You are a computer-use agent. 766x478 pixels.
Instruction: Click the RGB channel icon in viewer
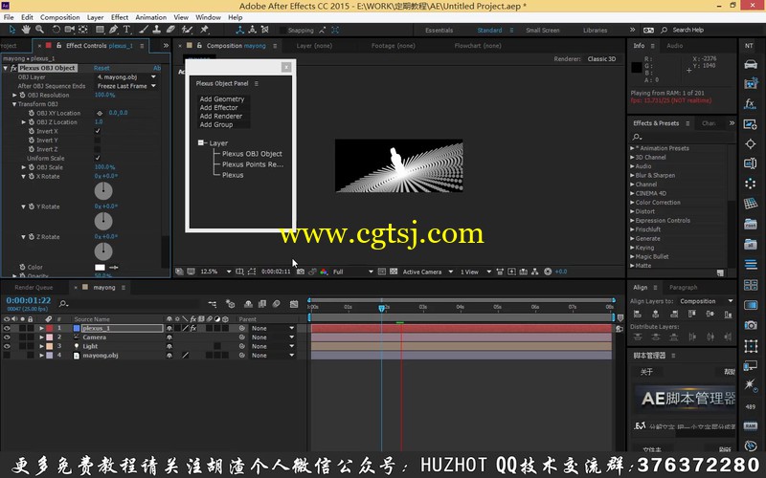[x=324, y=272]
